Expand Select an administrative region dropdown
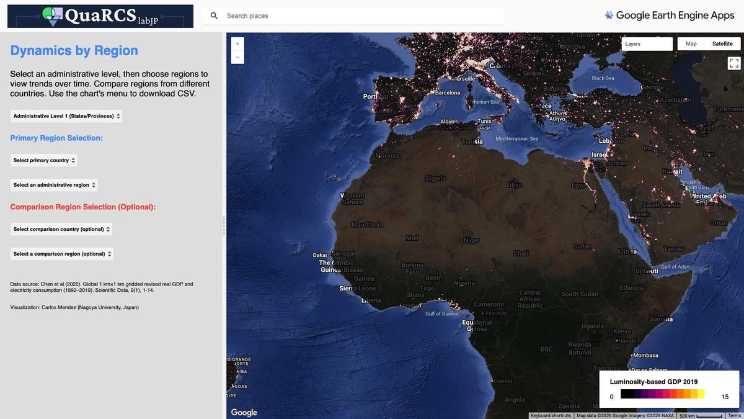The height and width of the screenshot is (419, 744). [x=54, y=185]
